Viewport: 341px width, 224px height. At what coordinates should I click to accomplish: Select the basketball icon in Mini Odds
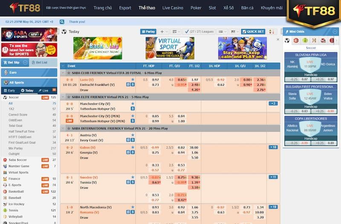(296, 41)
